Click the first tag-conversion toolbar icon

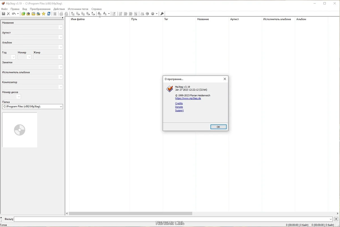pyautogui.click(x=73, y=14)
